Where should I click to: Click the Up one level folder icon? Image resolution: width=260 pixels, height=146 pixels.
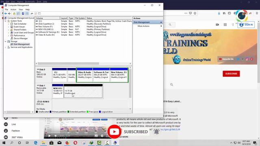(14, 13)
